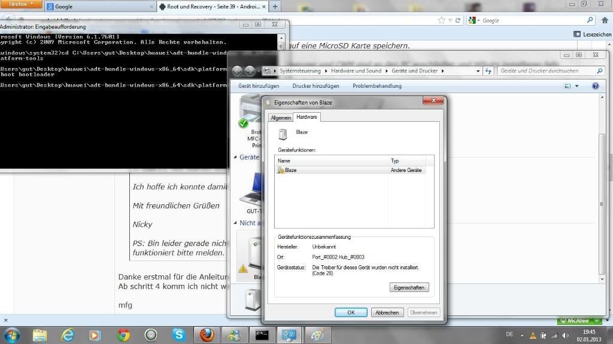This screenshot has height=344, width=613.
Task: Open Skype from the taskbar
Action: pos(178,335)
